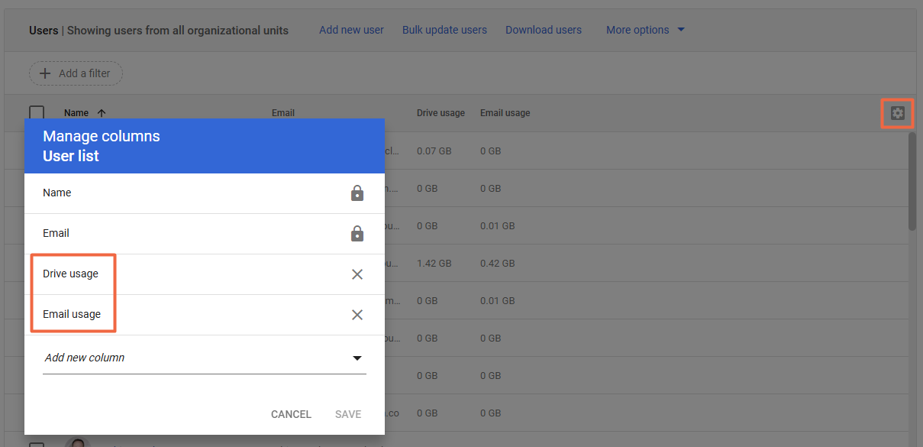923x447 pixels.
Task: Remove the Email usage column
Action: [357, 315]
